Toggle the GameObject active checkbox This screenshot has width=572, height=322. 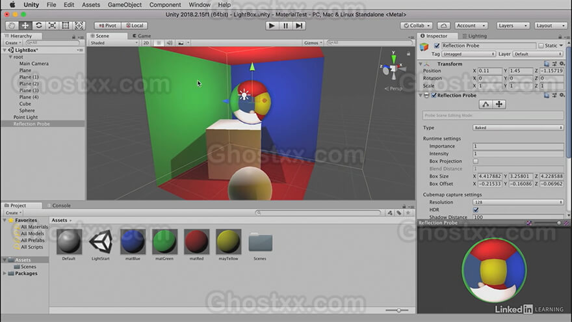point(437,46)
